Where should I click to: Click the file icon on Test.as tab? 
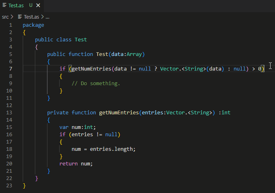[4, 5]
